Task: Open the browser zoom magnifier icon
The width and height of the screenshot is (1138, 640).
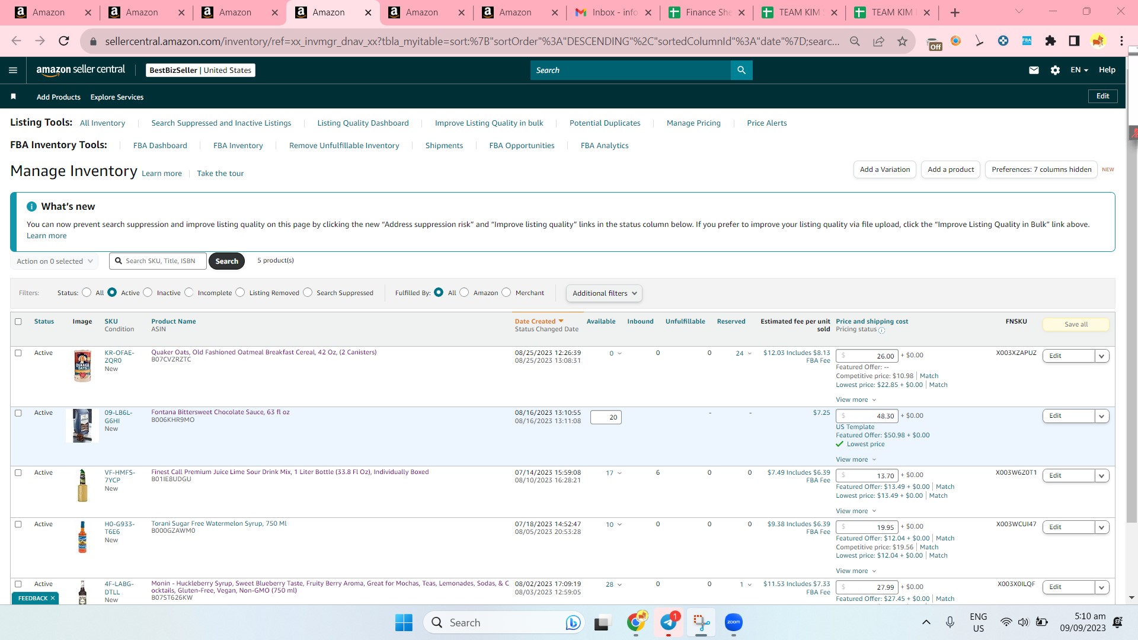Action: click(855, 41)
